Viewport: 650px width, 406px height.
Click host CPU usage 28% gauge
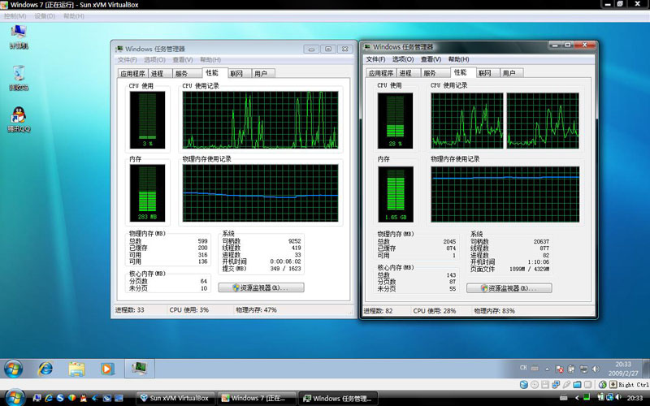(x=395, y=120)
